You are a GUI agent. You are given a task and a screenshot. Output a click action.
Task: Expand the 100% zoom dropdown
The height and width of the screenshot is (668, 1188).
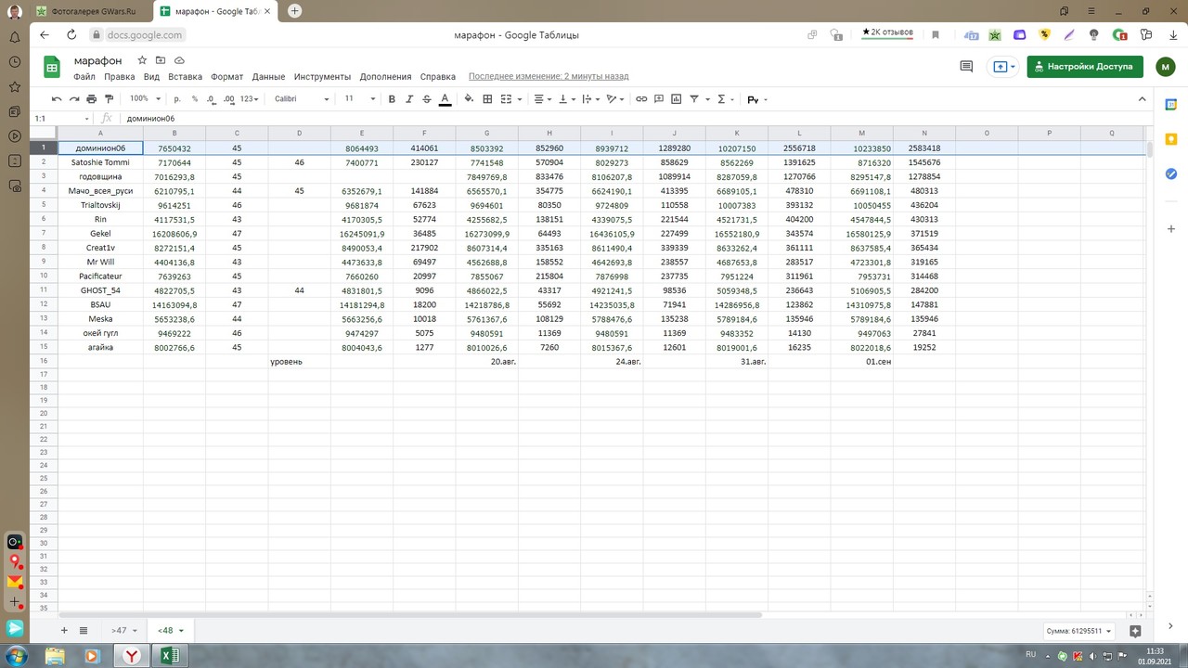(x=145, y=98)
